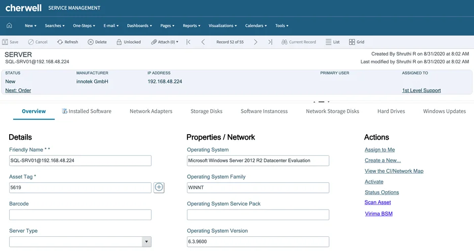Viewport: 474px width, 251px height.
Task: Open the Virima BSM link
Action: (x=378, y=214)
